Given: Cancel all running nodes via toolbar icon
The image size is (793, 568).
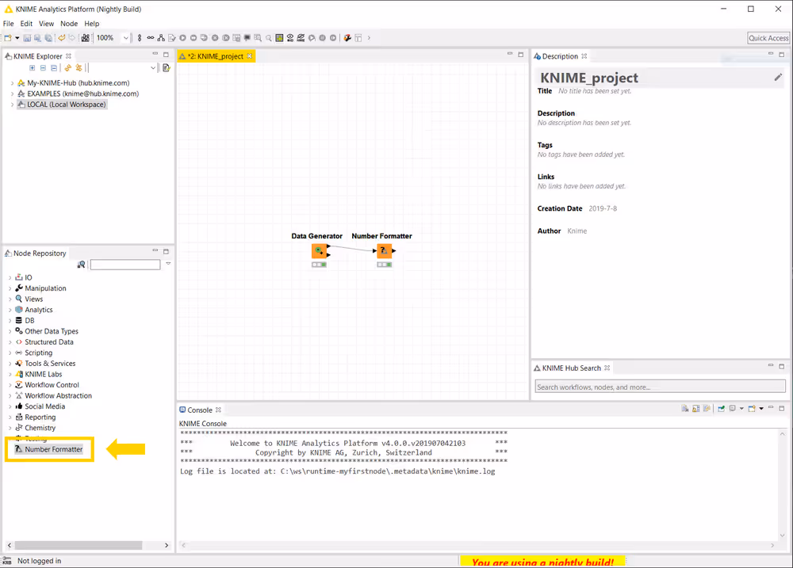Looking at the screenshot, I should tap(225, 37).
